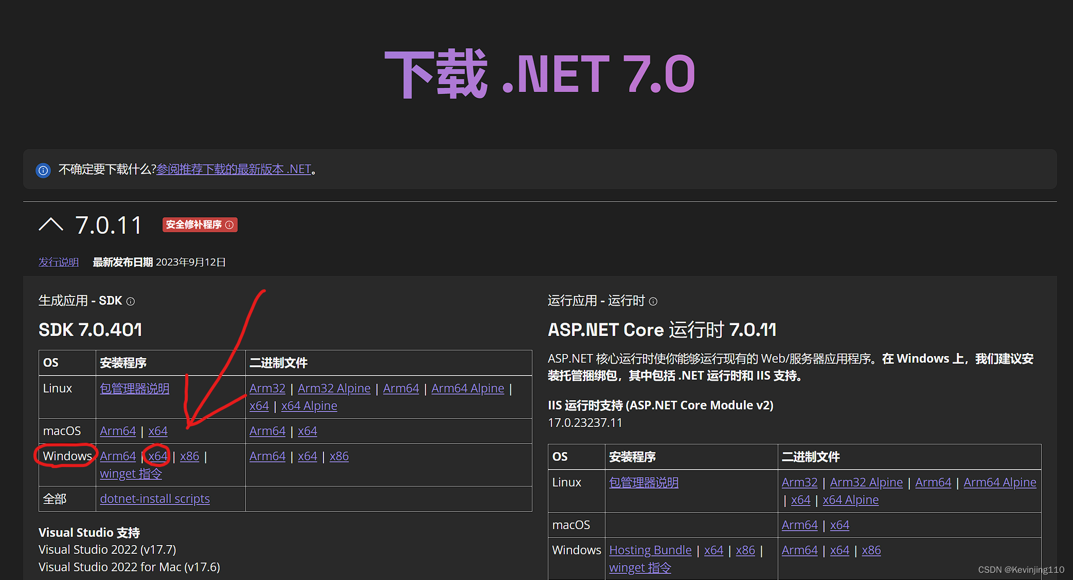Download macOS Arm64 ASP.NET Core runtime binary

click(799, 525)
